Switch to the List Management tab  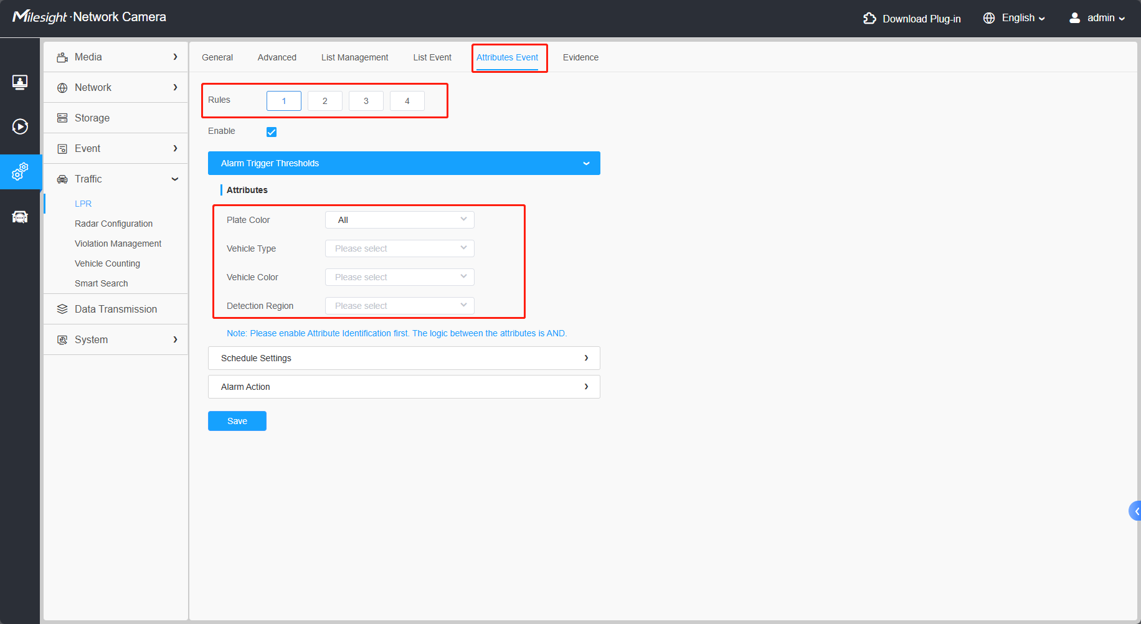point(354,57)
